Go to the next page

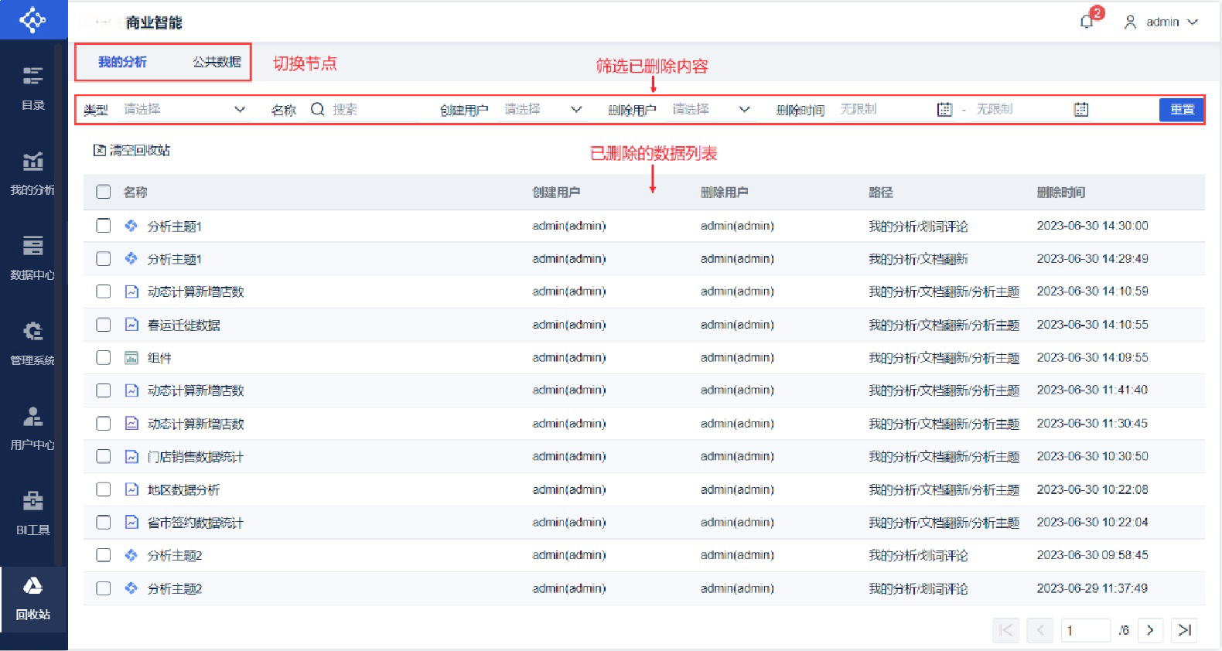pos(1150,630)
